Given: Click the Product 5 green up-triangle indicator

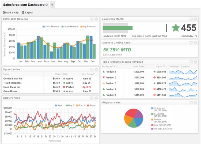Looking at the screenshot, I should [x=104, y=95].
